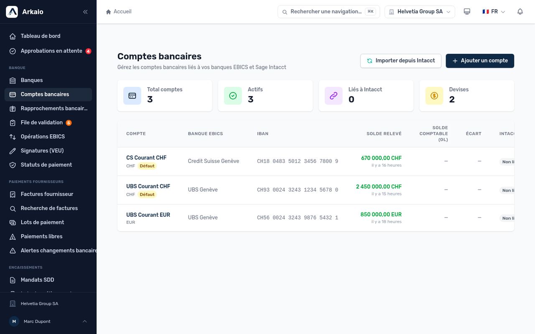Viewport: 535px width, 334px height.
Task: Go to Mandats SDD
Action: (x=48, y=280)
